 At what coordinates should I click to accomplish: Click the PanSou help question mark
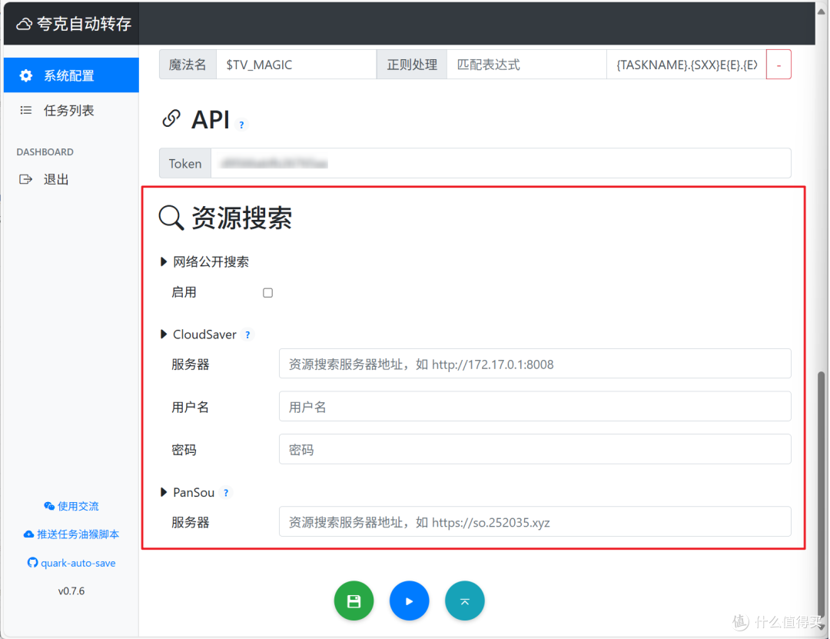(226, 493)
